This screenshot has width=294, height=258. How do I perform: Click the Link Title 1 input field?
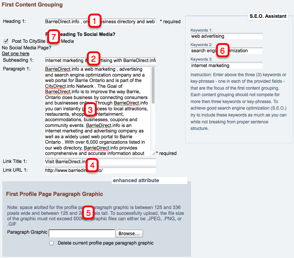point(100,161)
